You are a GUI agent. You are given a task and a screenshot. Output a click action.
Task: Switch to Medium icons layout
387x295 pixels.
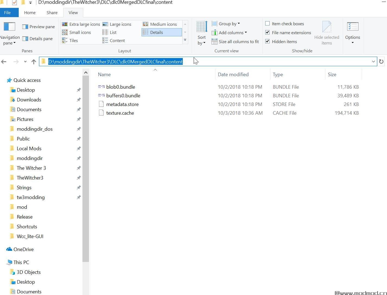click(x=160, y=24)
